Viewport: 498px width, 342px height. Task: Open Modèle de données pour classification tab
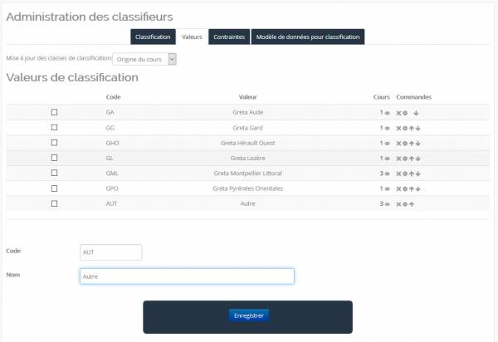307,37
